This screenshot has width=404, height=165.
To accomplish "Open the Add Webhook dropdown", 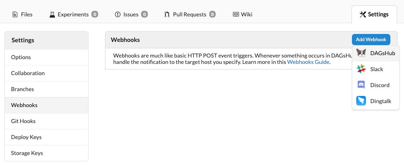I will (x=371, y=40).
